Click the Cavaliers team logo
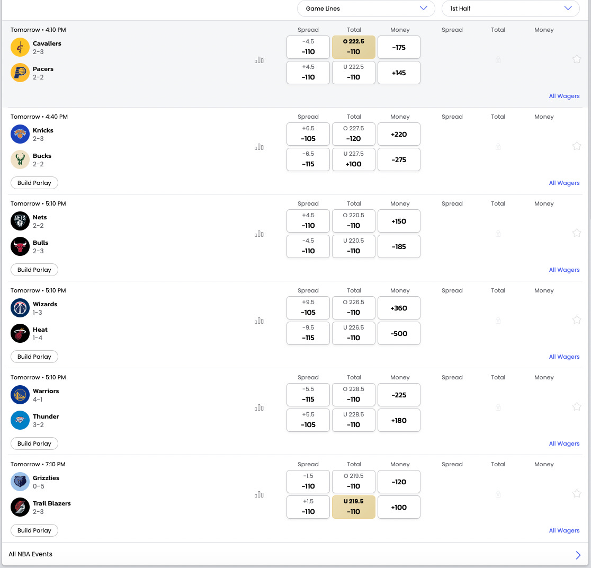The height and width of the screenshot is (568, 591). point(20,47)
